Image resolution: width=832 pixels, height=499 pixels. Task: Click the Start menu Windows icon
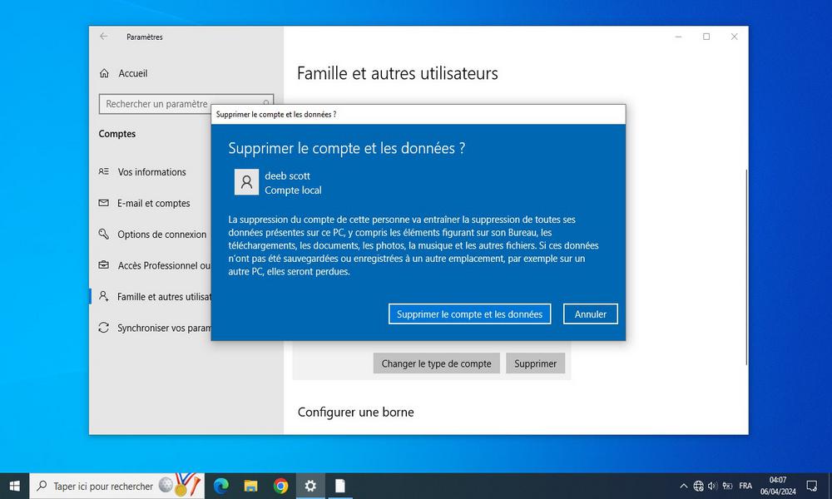click(15, 486)
